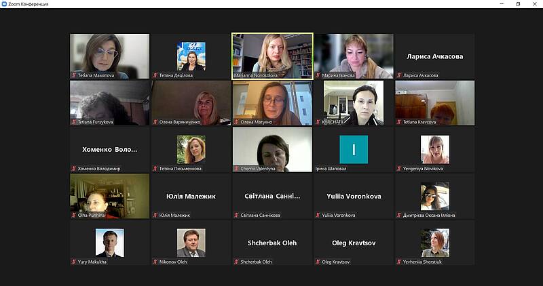The image size is (543, 286).
Task: Select Олена Матухно's video tile
Action: click(272, 103)
